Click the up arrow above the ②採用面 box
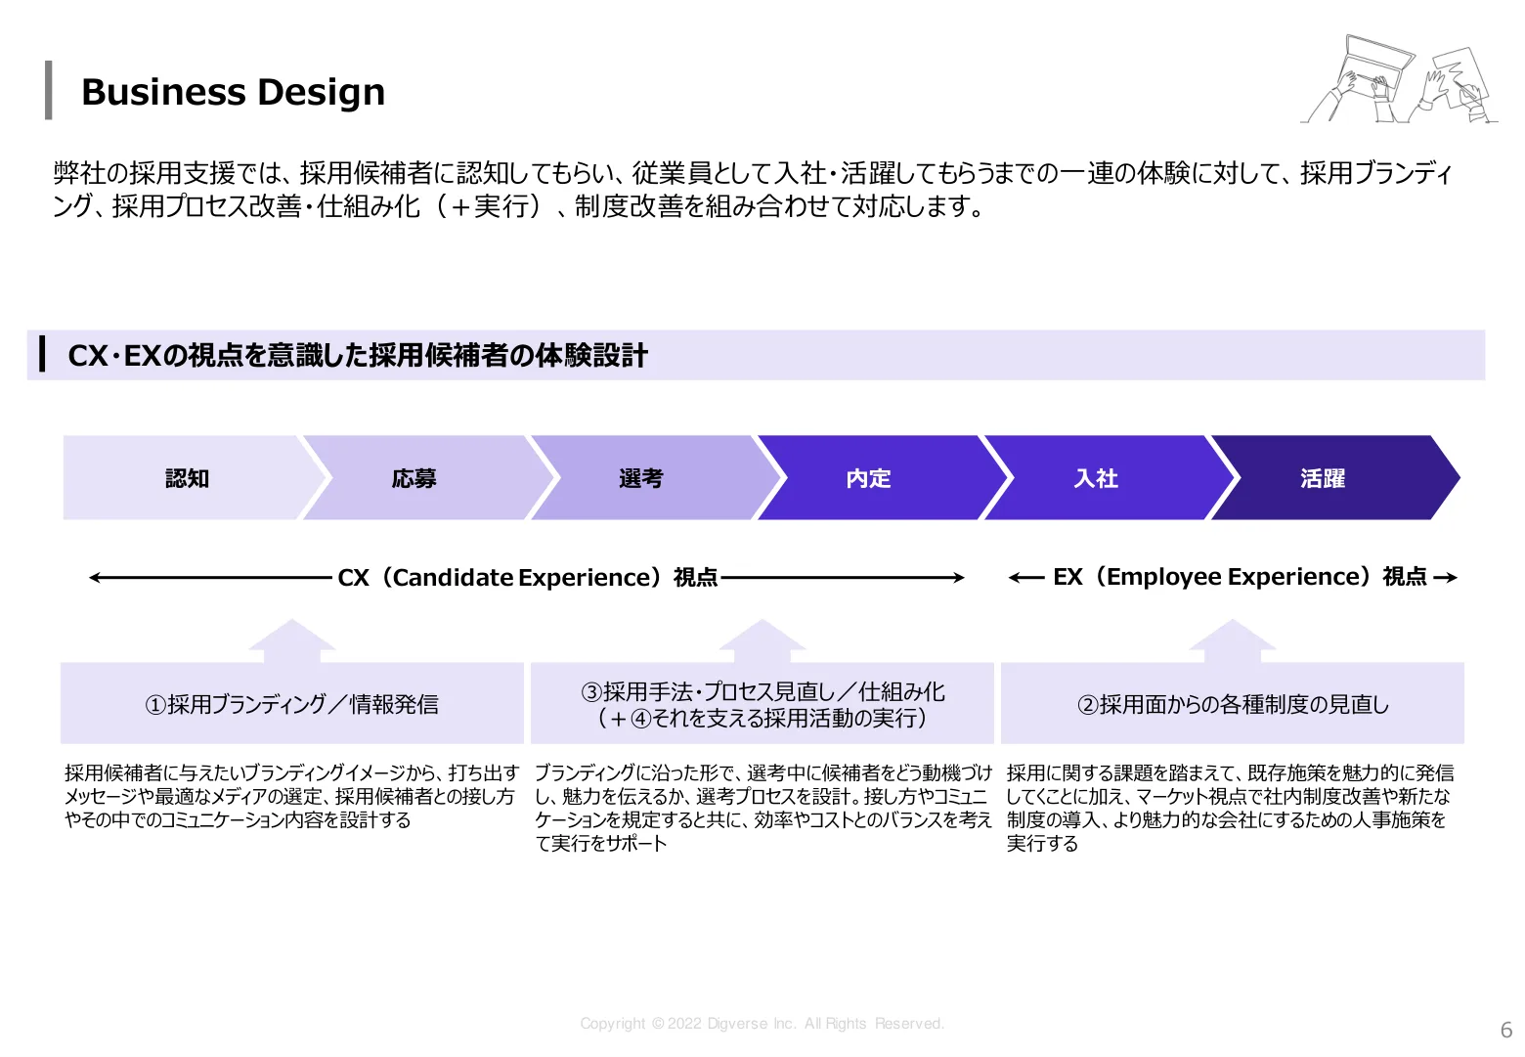Image resolution: width=1525 pixels, height=1057 pixels. [1233, 640]
